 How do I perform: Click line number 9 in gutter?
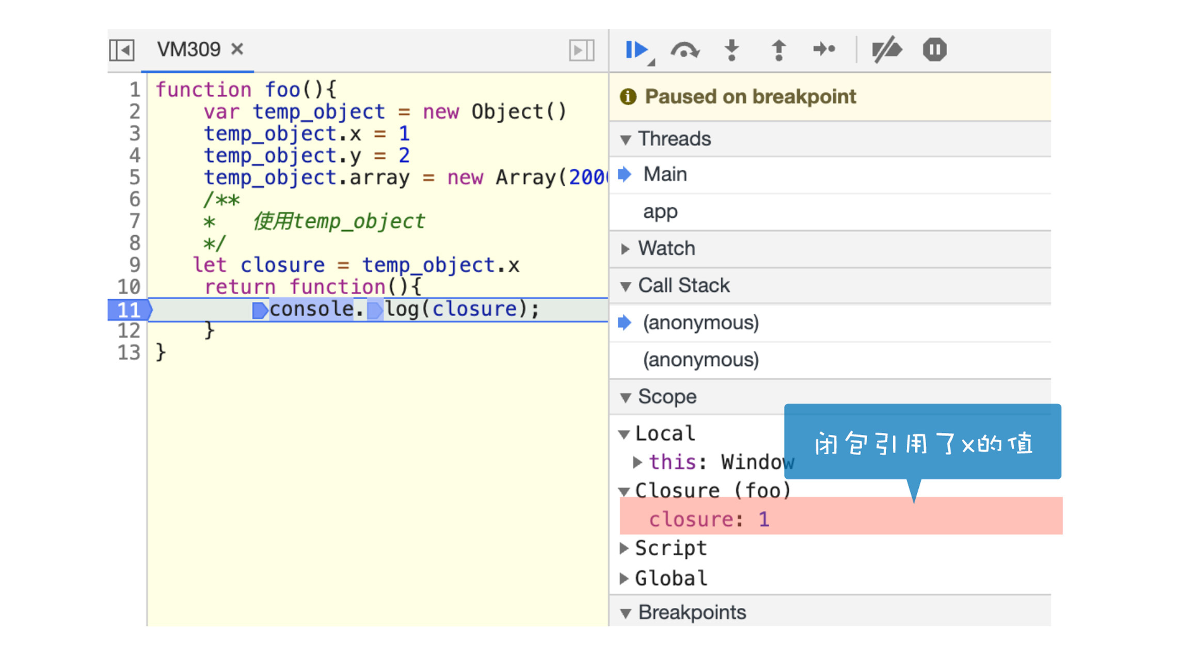point(134,265)
